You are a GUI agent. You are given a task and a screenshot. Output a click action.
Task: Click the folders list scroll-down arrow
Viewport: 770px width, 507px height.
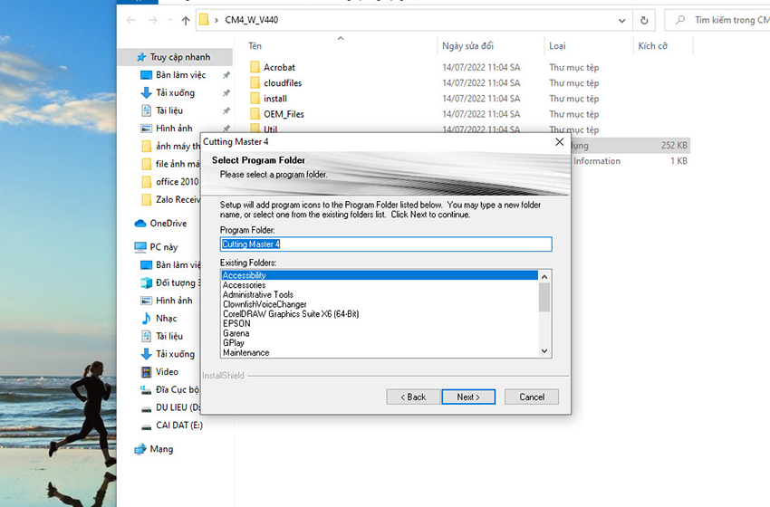tap(544, 351)
